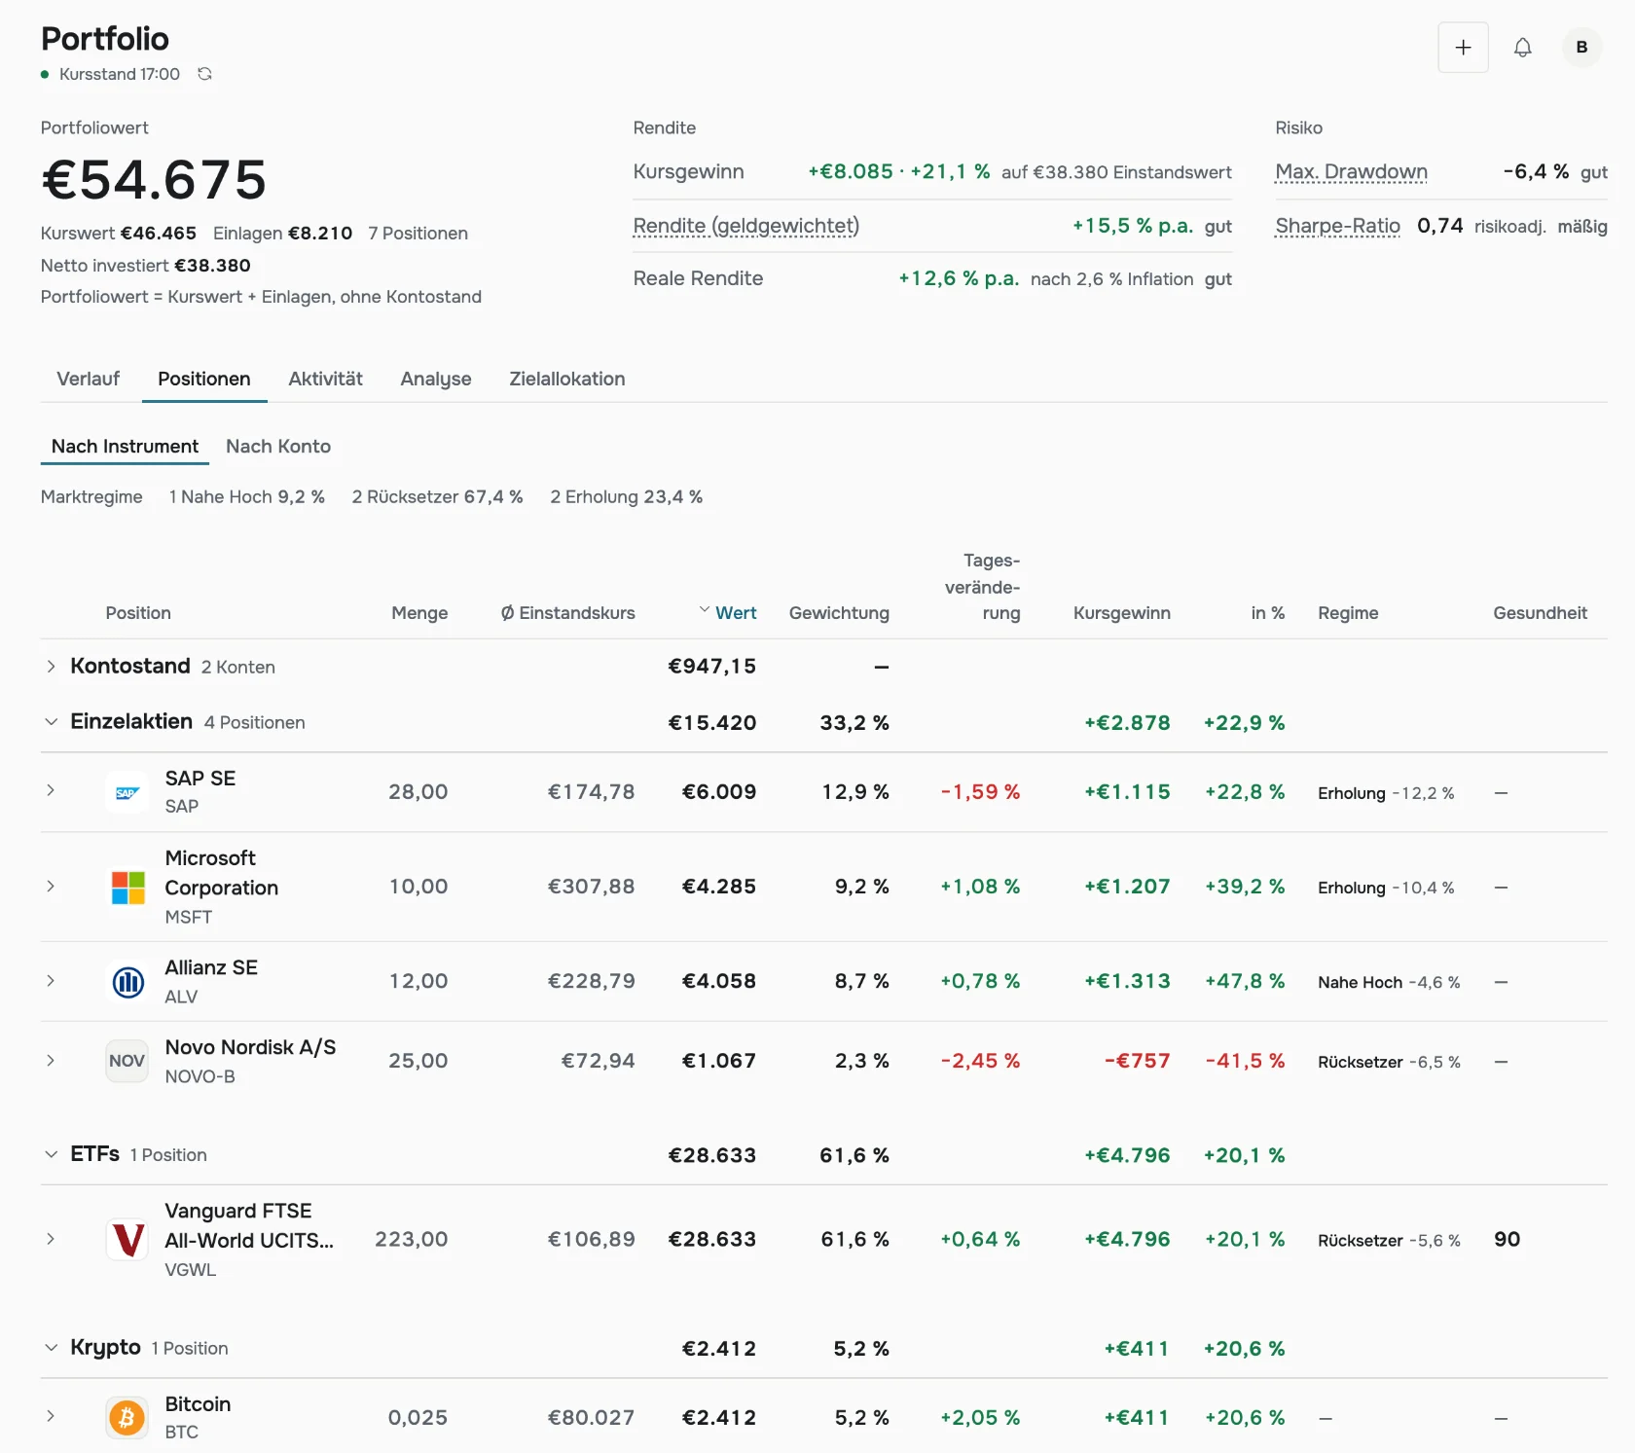
Task: Click the Vanguard logo icon
Action: coord(127,1239)
